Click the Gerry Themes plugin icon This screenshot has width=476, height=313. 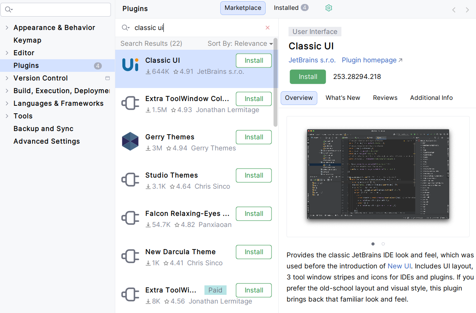click(x=130, y=142)
